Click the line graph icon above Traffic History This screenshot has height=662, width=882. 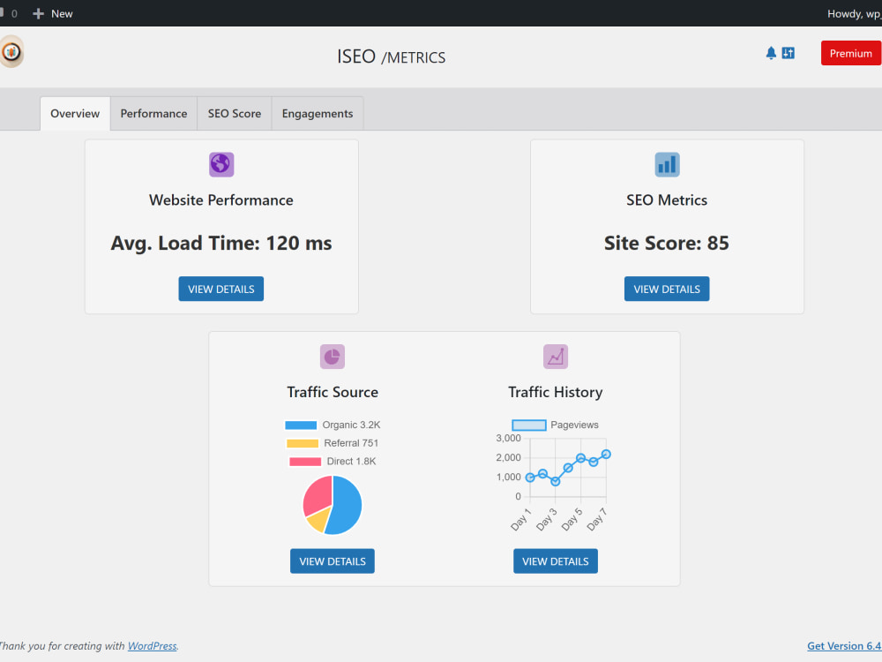tap(555, 357)
